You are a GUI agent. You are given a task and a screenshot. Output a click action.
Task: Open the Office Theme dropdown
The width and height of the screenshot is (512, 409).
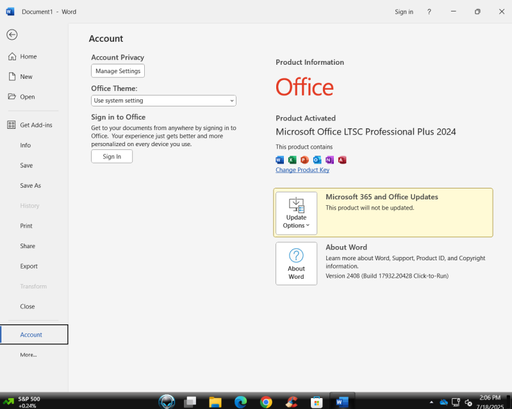163,101
